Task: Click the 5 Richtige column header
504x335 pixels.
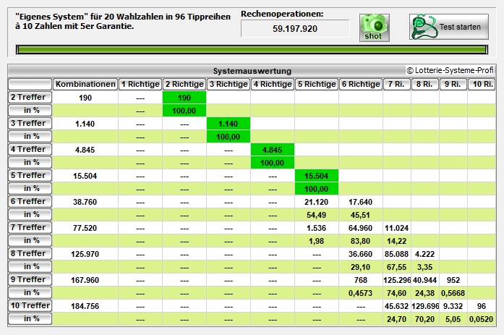Action: (317, 84)
